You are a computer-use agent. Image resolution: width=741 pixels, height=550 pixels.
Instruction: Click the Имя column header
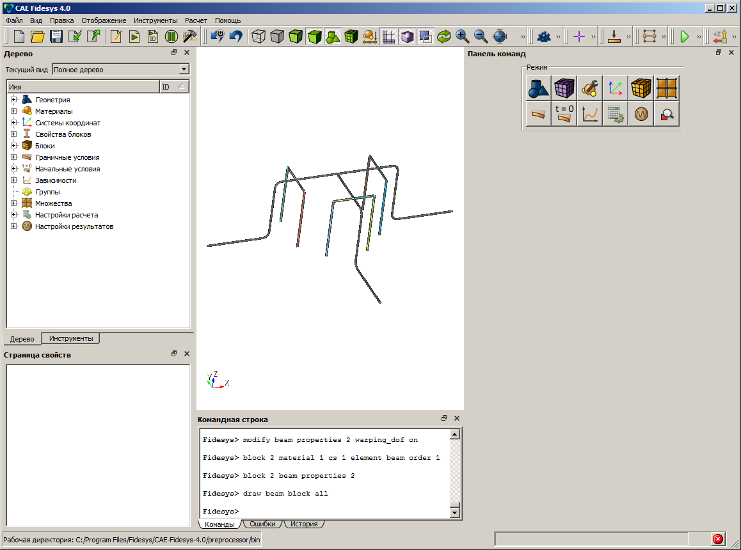83,86
